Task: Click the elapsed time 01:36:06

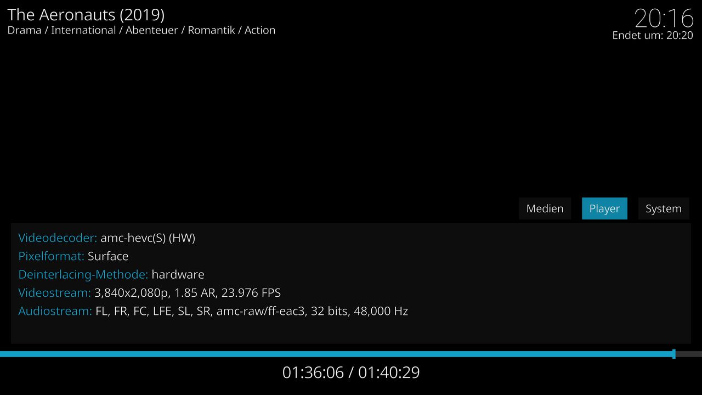Action: 313,373
